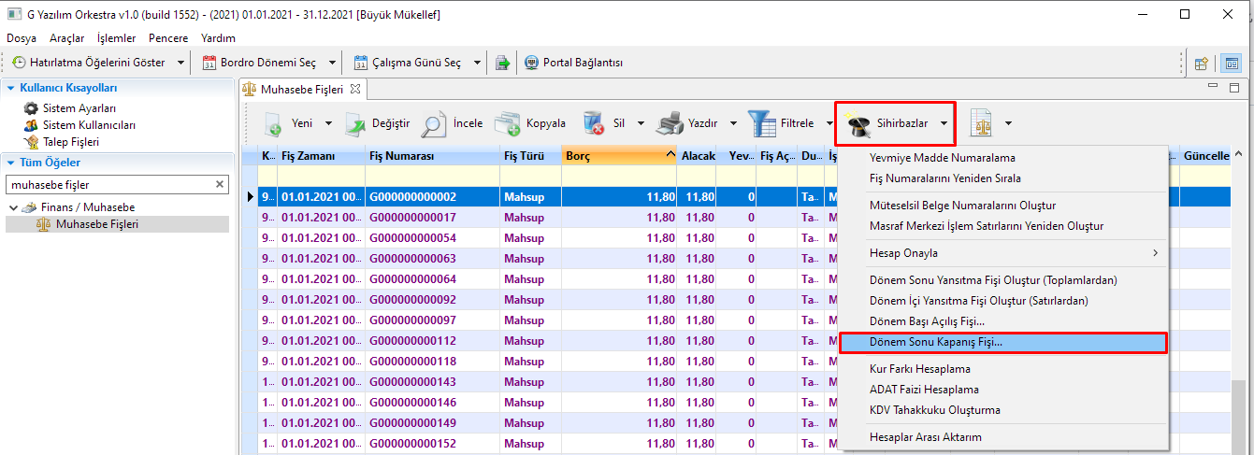1254x455 pixels.
Task: Open Sistem Kullanıcıları shortcut
Action: tap(89, 125)
